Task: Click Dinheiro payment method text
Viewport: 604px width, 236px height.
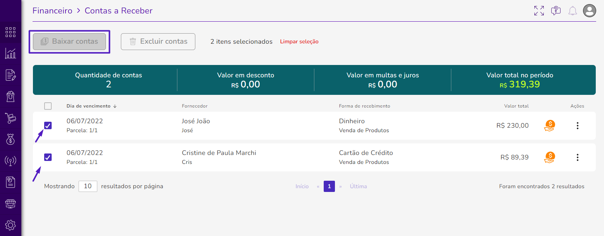Action: click(x=352, y=121)
